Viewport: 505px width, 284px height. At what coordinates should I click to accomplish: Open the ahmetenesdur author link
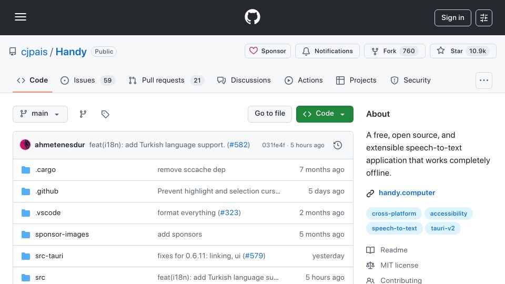(59, 145)
